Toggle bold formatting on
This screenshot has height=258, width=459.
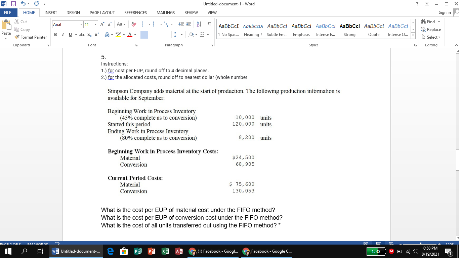click(55, 35)
